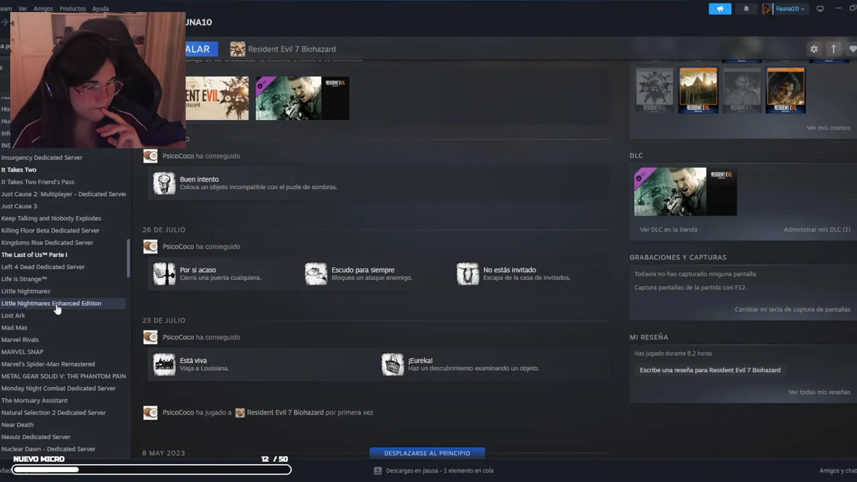
Task: Open Resident Evil 7 Biohazard link in activity
Action: click(285, 412)
